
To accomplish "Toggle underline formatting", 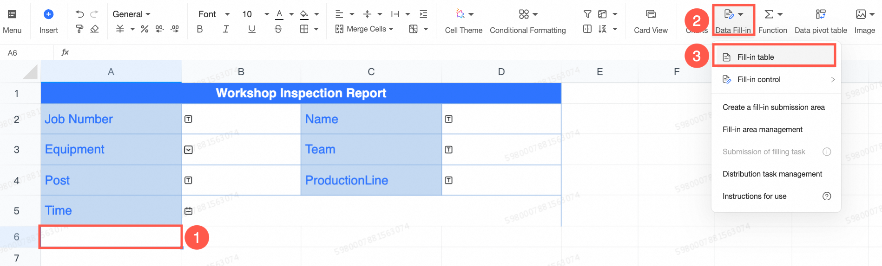I will 252,29.
